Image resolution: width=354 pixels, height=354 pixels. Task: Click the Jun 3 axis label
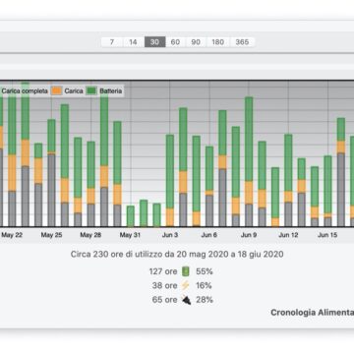(170, 235)
